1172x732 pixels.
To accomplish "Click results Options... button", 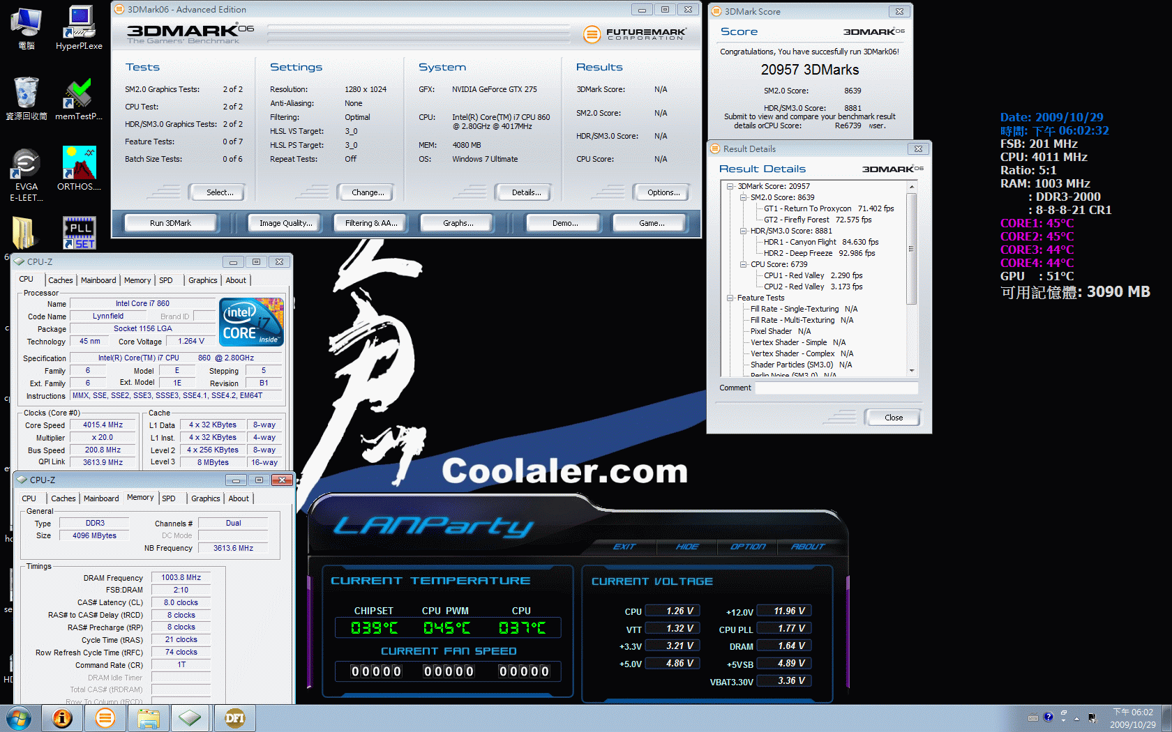I will (x=663, y=192).
